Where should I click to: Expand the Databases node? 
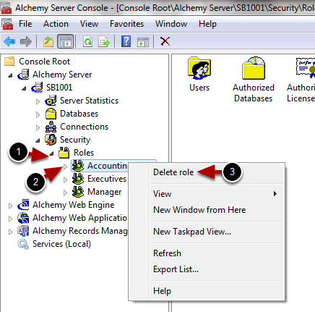[x=38, y=114]
